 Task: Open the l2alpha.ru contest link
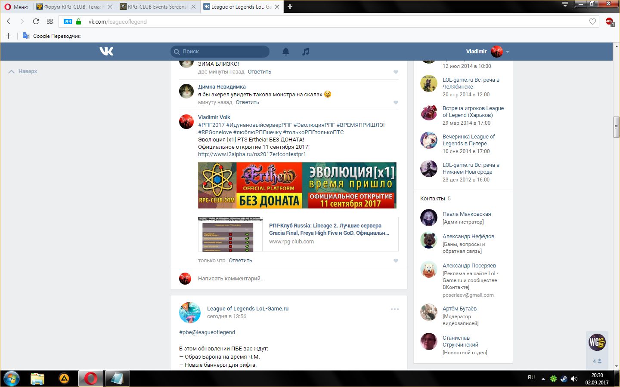[x=252, y=154]
